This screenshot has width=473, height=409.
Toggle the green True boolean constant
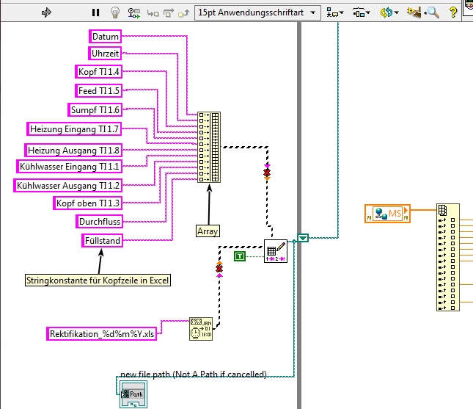pos(240,256)
